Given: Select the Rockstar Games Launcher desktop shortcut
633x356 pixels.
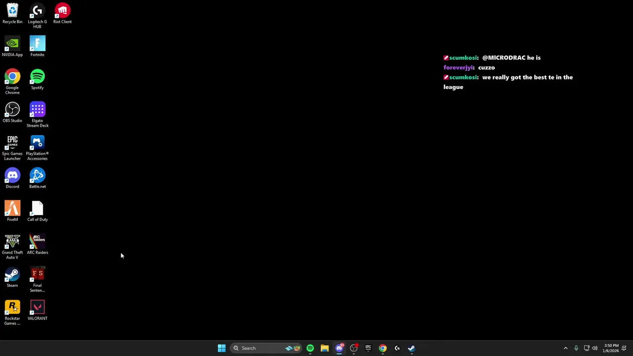Looking at the screenshot, I should [x=12, y=312].
